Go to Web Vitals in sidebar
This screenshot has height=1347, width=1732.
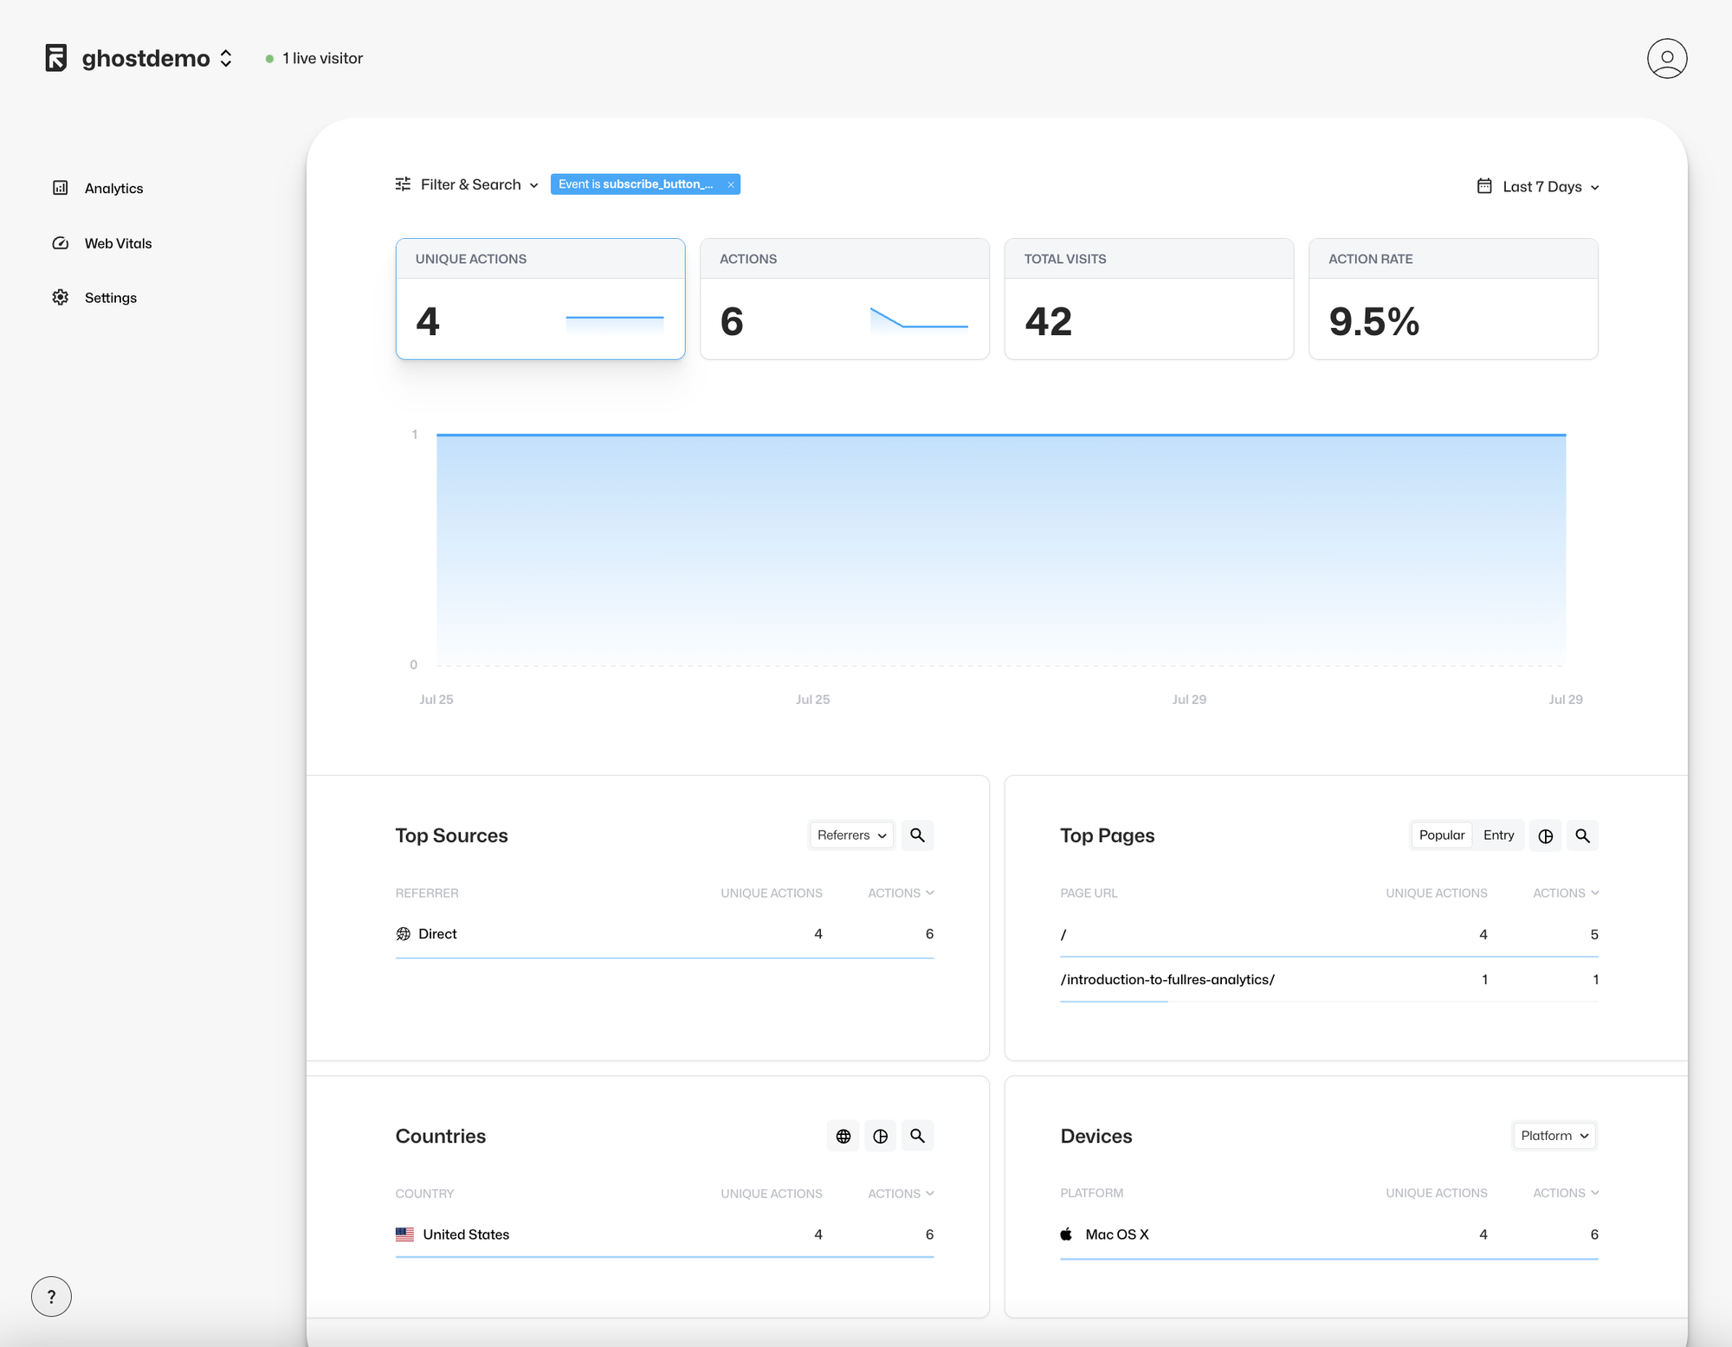[x=118, y=243]
